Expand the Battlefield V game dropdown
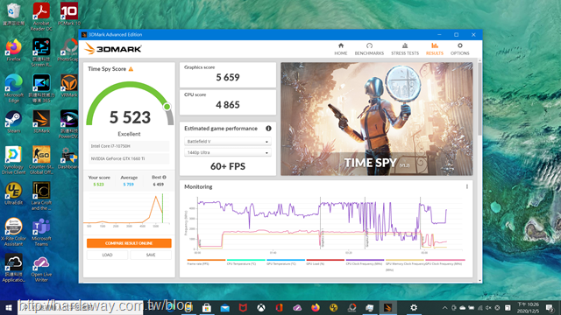 point(228,142)
